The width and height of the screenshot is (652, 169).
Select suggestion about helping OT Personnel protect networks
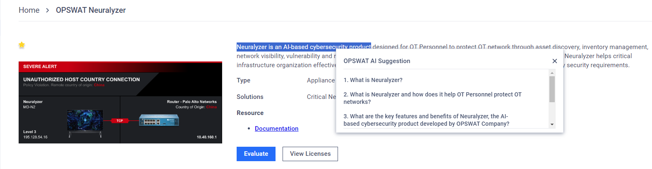(432, 98)
